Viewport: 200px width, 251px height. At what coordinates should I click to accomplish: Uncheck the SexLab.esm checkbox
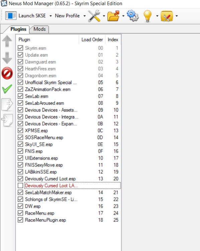tap(20, 96)
